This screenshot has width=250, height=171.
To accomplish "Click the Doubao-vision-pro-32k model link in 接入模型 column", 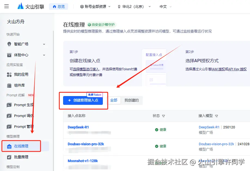I will (x=216, y=144).
